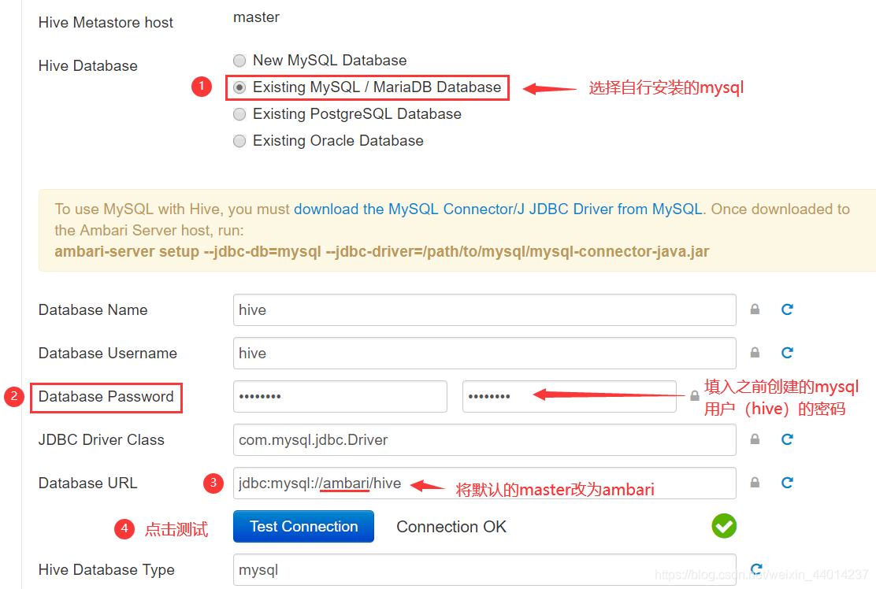Click the Database Name input field

tap(484, 309)
